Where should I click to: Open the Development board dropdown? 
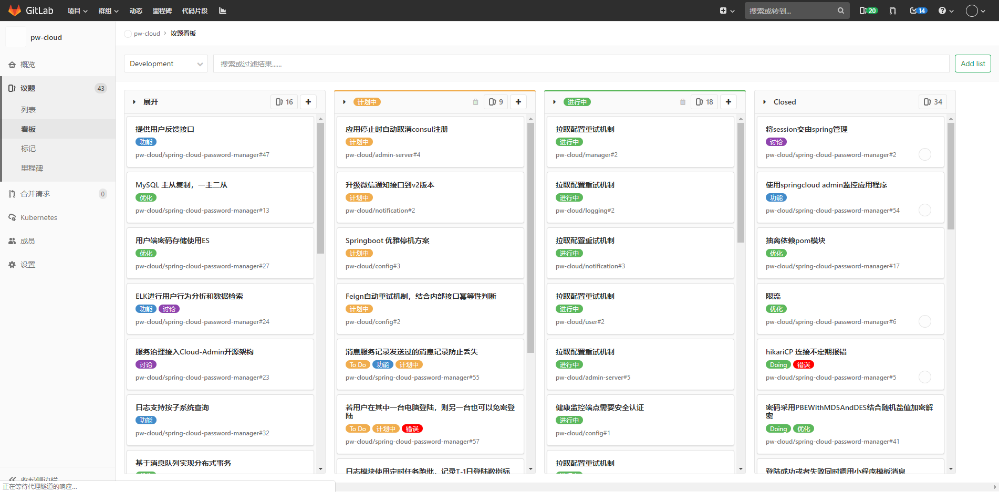pos(166,64)
